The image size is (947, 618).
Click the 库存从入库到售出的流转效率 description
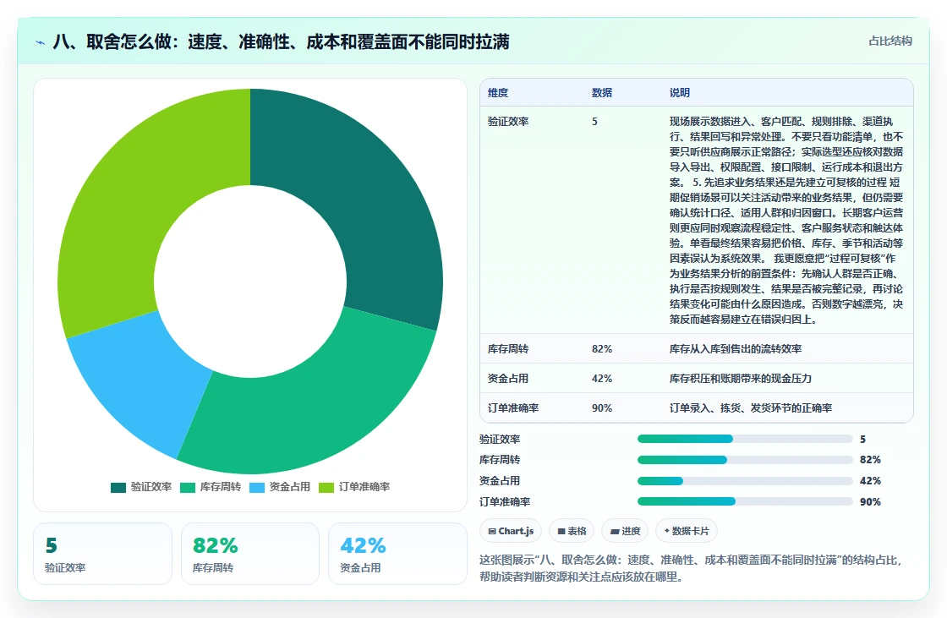point(735,349)
